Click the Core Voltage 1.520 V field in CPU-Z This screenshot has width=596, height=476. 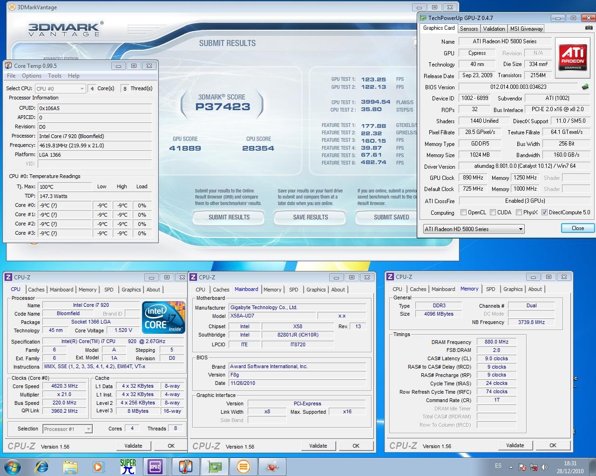tap(123, 330)
